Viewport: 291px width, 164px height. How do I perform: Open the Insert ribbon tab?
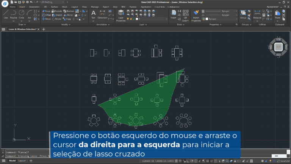22,7
